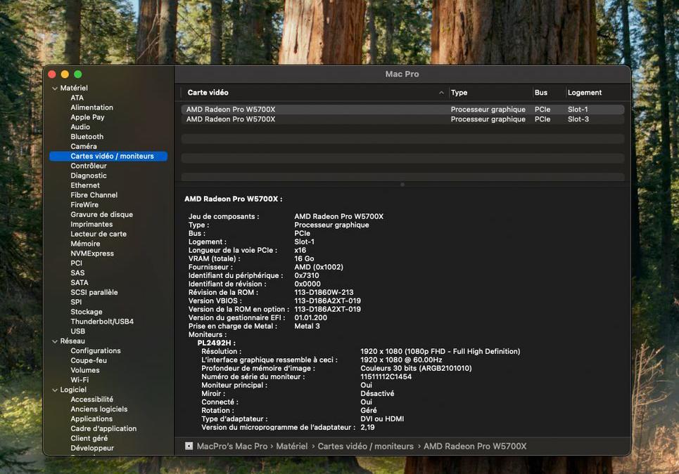This screenshot has width=679, height=474.
Task: Select Mémoire in the sidebar
Action: pos(85,244)
